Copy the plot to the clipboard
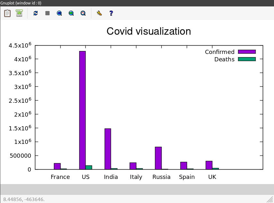This screenshot has height=203, width=274. (7, 13)
